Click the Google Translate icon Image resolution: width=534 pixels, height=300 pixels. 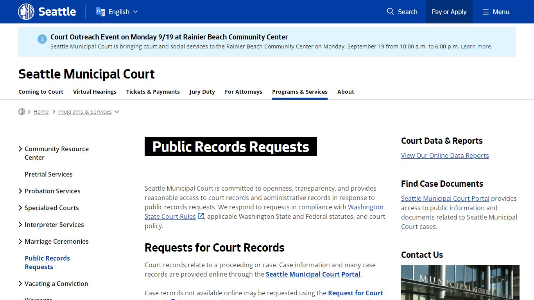(x=100, y=12)
